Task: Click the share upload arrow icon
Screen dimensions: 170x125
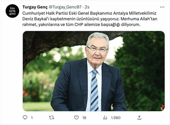Action: (139, 117)
